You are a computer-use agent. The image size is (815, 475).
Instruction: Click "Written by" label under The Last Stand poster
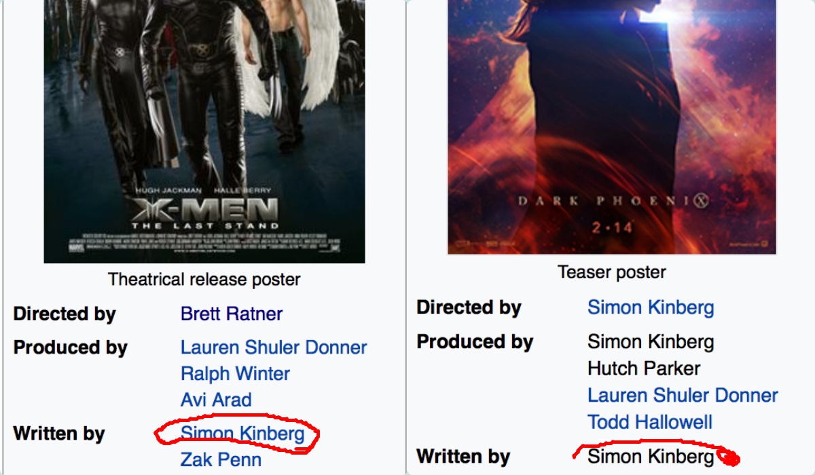(59, 433)
